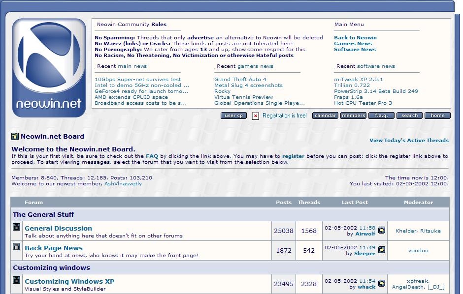This screenshot has height=294, width=463.
Task: Open Trillian 0.722 software news
Action: 352,86
